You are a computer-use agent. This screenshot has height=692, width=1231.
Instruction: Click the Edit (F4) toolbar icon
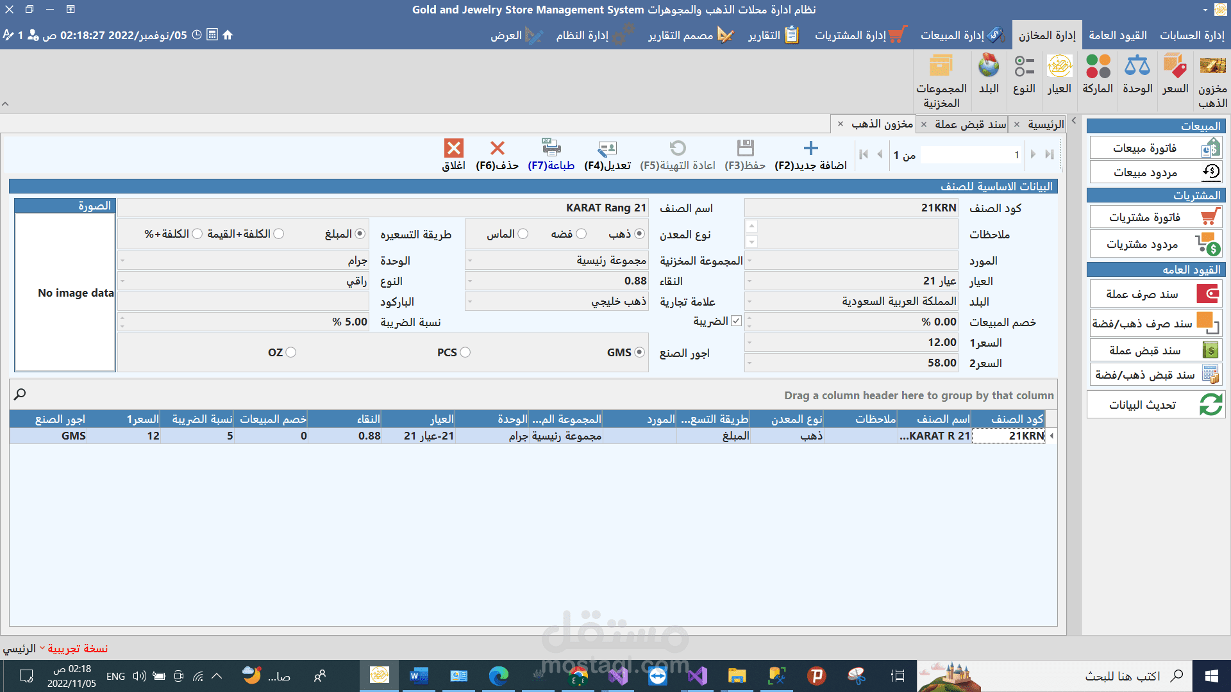click(x=607, y=149)
